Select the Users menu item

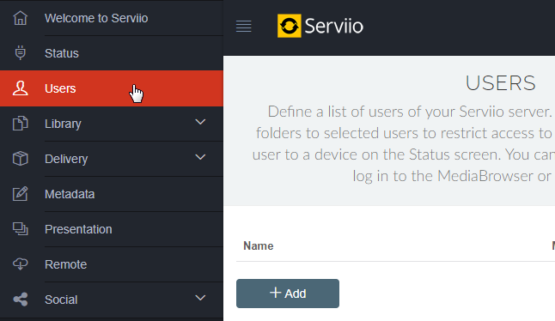(112, 88)
